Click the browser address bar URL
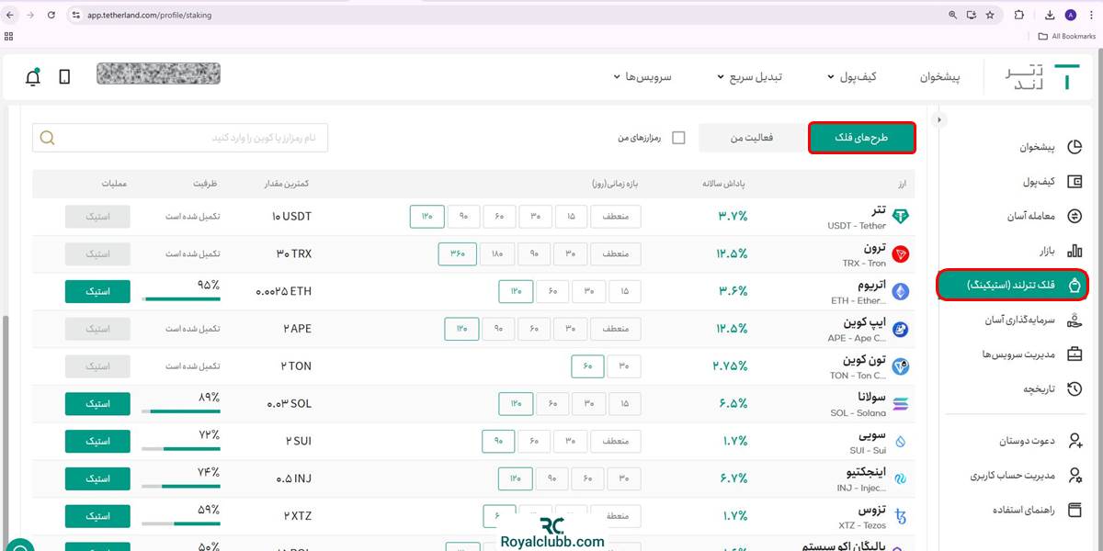This screenshot has width=1103, height=551. [x=150, y=16]
